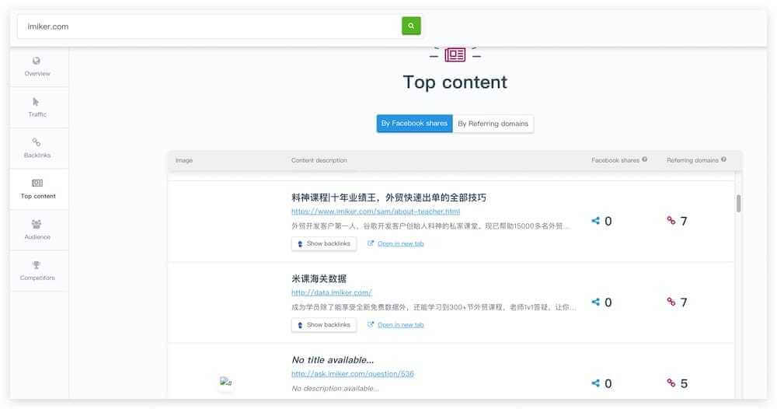Go to Traffic in the sidebar
Screen dimensions: 777x409
(x=37, y=107)
